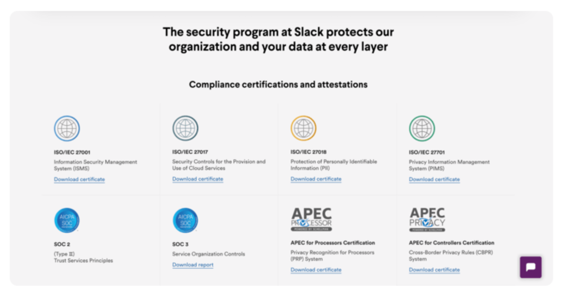Download the ISO/IEC 27017 certificate
The height and width of the screenshot is (292, 565).
pyautogui.click(x=197, y=179)
